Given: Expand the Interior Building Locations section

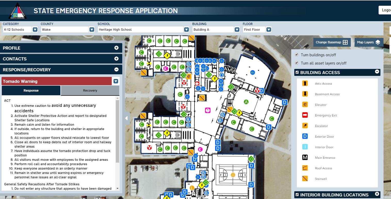Looking at the screenshot, I should point(377,195).
